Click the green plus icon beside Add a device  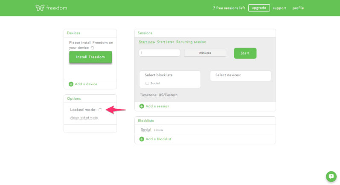[x=71, y=84]
